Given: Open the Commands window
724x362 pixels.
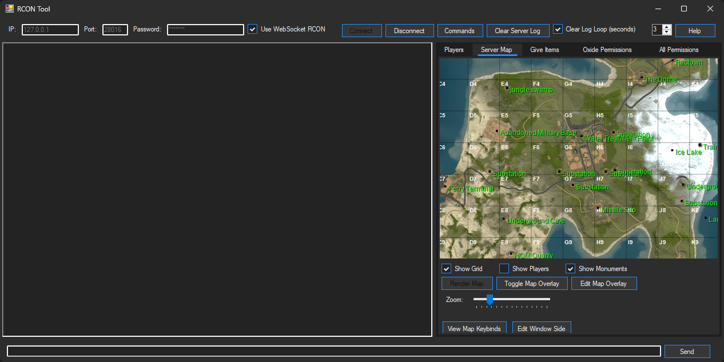Looking at the screenshot, I should [x=460, y=30].
